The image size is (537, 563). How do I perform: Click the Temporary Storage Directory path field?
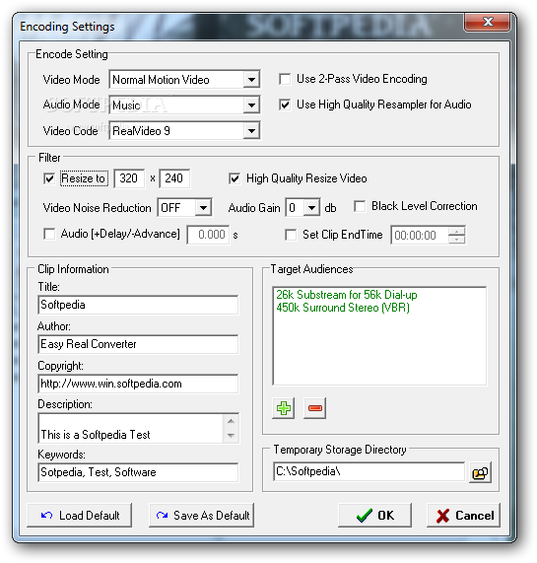pos(369,472)
